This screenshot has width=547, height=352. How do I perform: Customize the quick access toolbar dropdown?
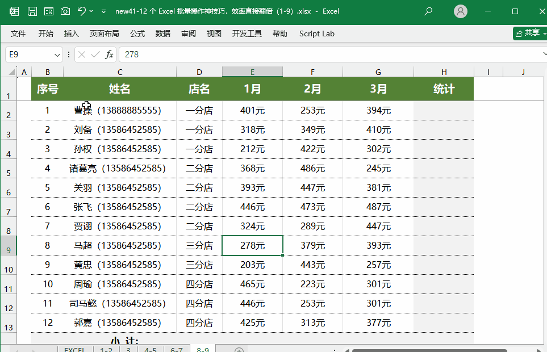pos(103,11)
